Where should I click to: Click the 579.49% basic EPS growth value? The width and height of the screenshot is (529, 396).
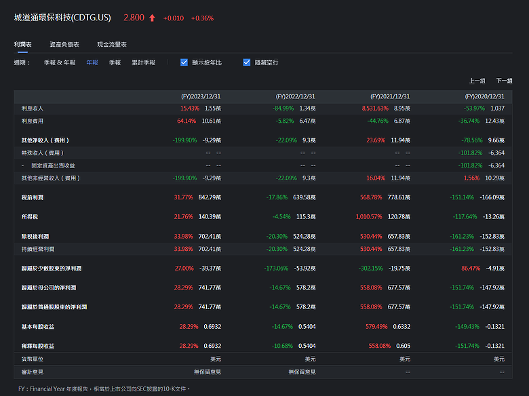click(376, 327)
